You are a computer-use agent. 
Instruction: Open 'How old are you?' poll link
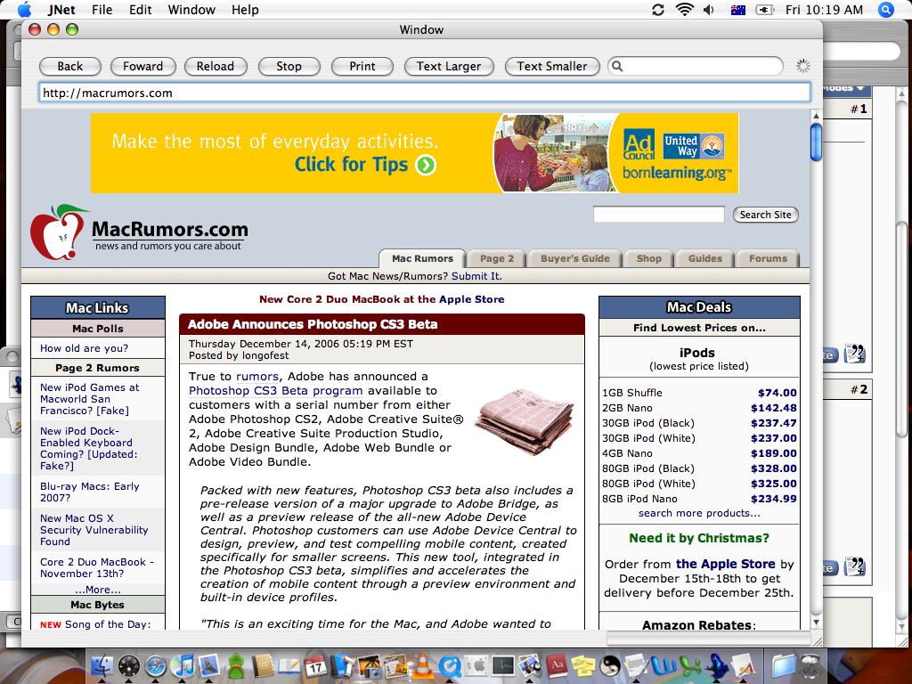pyautogui.click(x=85, y=348)
